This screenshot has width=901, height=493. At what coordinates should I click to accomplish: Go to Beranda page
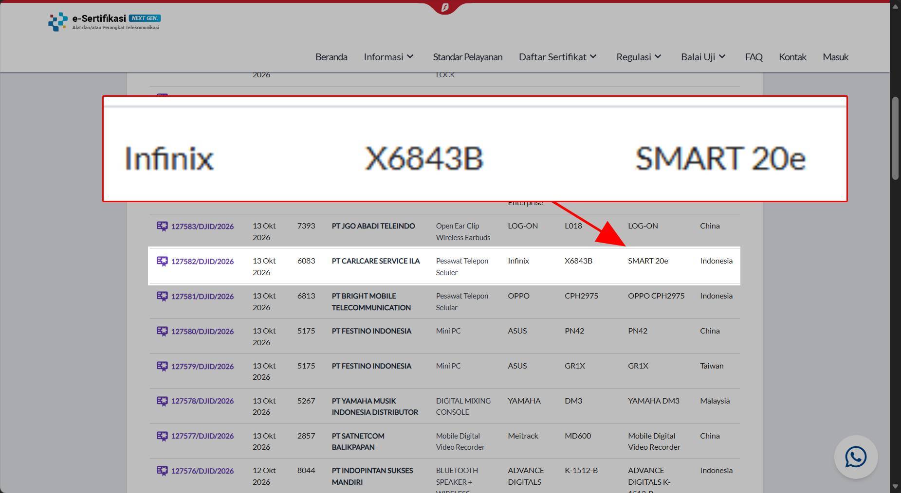point(331,57)
